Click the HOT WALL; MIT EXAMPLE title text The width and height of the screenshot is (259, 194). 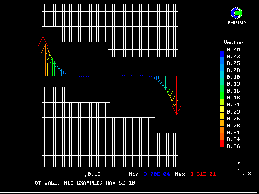[x=83, y=183]
